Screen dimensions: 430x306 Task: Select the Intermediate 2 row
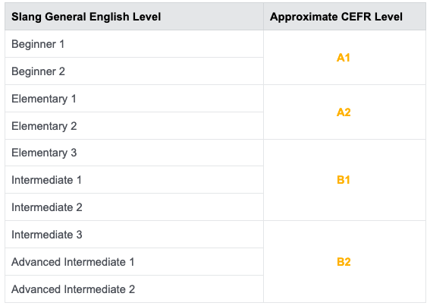[134, 207]
